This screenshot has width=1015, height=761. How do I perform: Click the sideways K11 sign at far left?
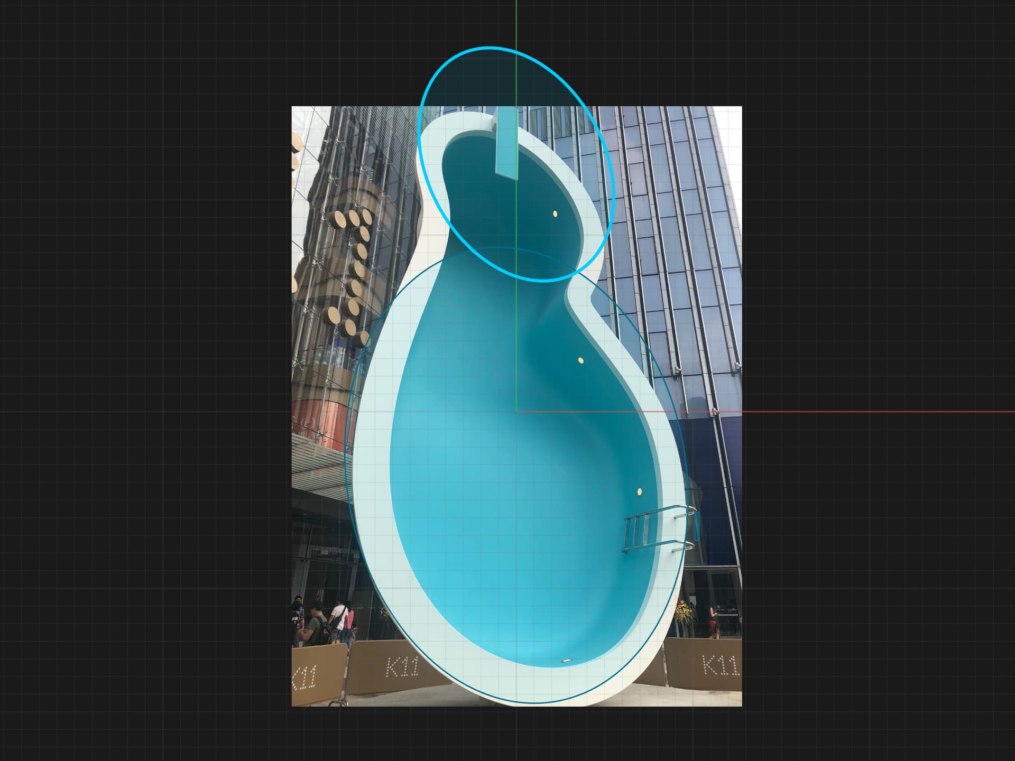(x=304, y=678)
